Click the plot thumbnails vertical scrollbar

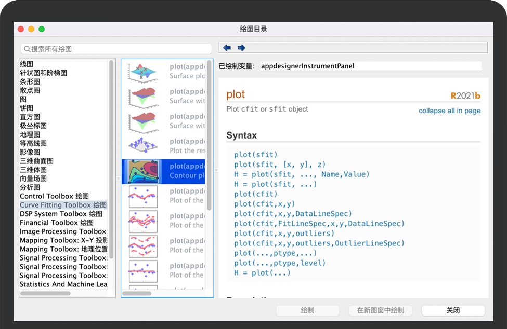[210, 135]
